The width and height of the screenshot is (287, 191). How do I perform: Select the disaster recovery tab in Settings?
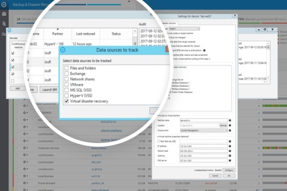click(x=169, y=23)
